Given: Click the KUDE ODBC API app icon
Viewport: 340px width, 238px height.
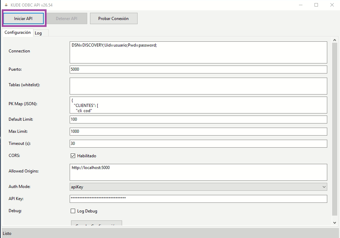Looking at the screenshot, I should pos(6,5).
